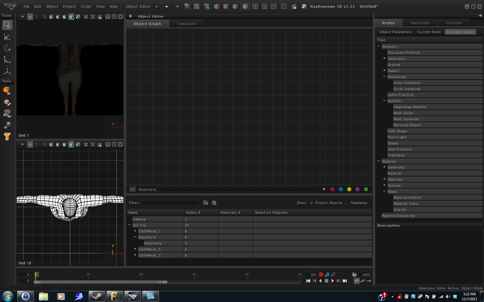The width and height of the screenshot is (484, 302).
Task: Pick the green color dot
Action: tap(366, 189)
